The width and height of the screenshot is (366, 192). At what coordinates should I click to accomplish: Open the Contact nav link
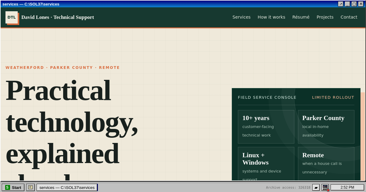[x=349, y=17]
